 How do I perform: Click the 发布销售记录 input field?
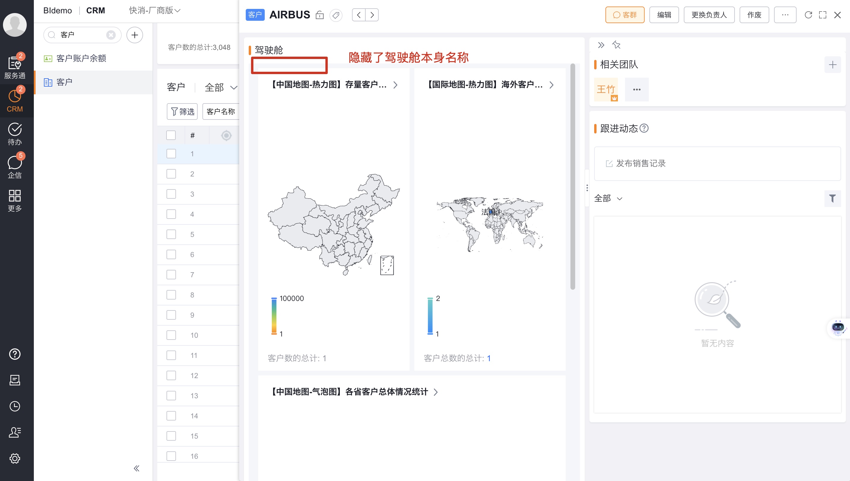click(717, 164)
